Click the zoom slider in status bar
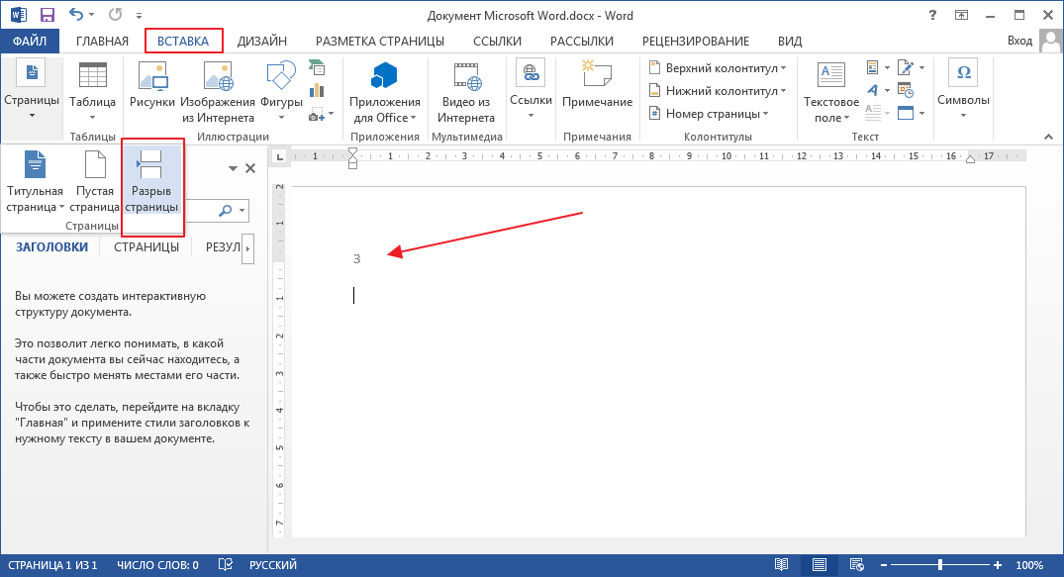 point(940,565)
